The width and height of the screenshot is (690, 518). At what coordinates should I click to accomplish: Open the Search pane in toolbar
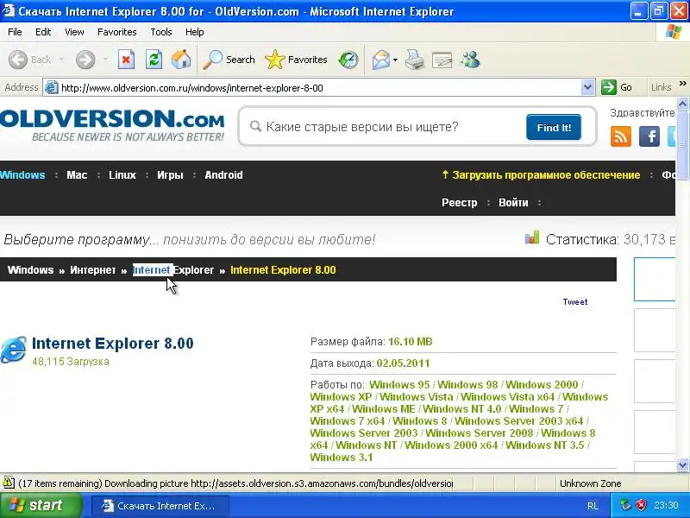[229, 60]
